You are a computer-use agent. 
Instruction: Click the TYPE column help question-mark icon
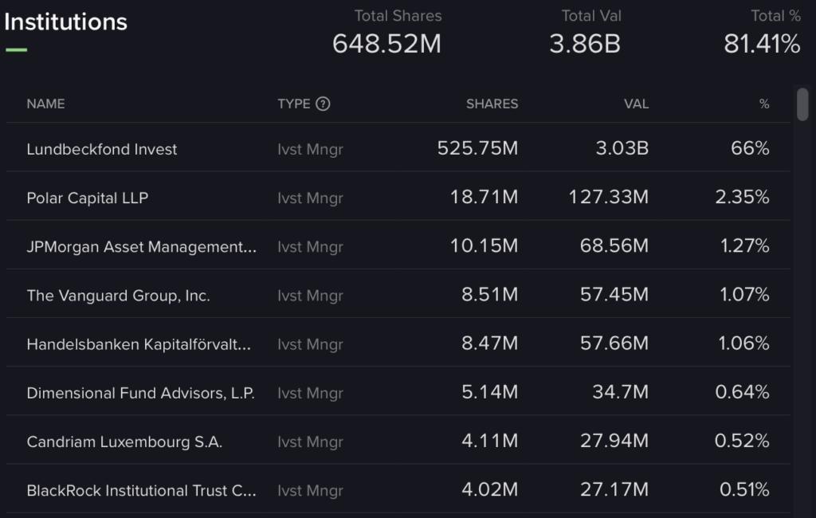(x=323, y=104)
